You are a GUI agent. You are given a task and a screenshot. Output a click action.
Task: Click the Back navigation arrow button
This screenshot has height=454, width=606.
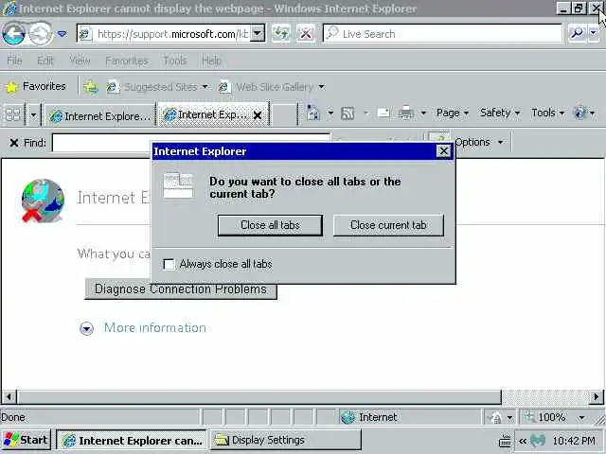pyautogui.click(x=14, y=34)
